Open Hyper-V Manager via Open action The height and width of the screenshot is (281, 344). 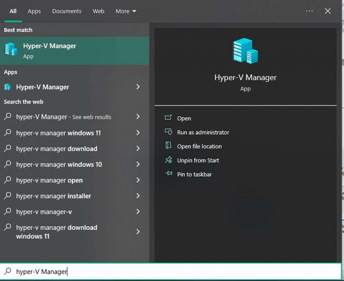tap(184, 118)
